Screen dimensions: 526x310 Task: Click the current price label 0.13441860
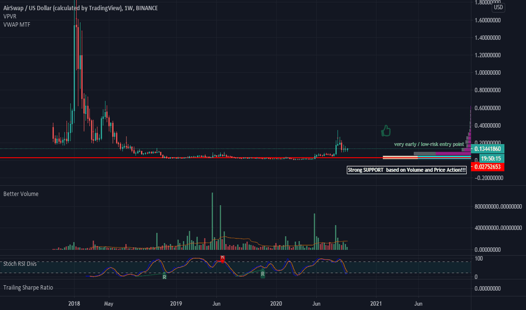(488, 149)
